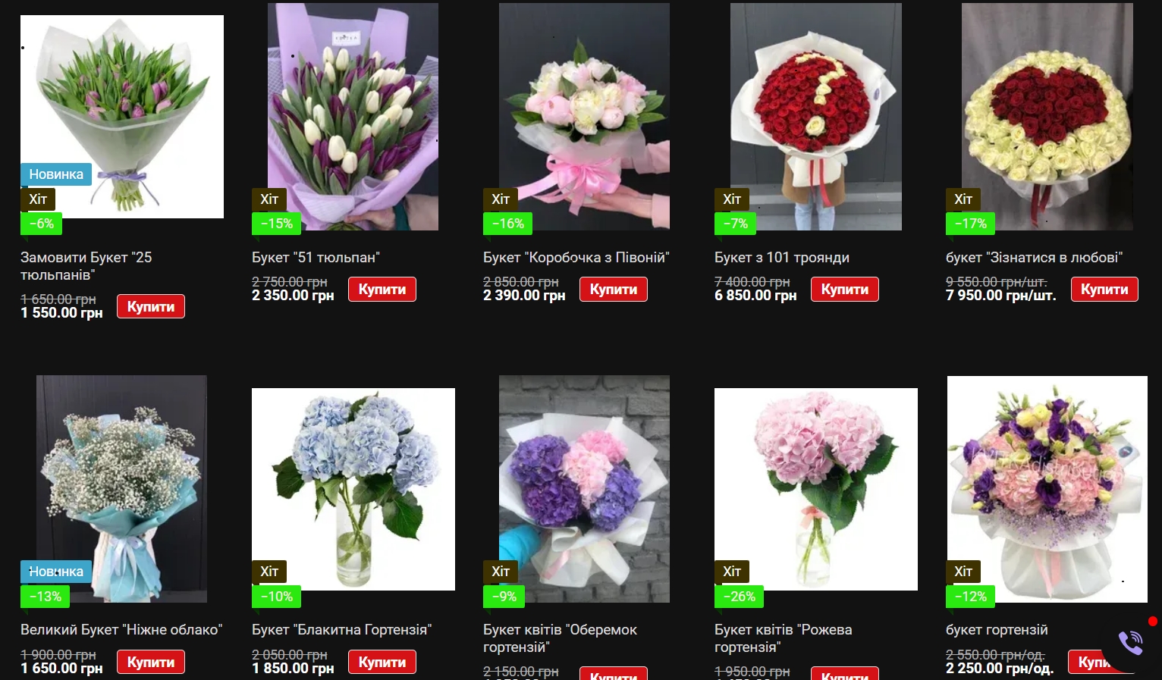View the blue hydrangea in vase image
The height and width of the screenshot is (680, 1162).
tap(353, 489)
